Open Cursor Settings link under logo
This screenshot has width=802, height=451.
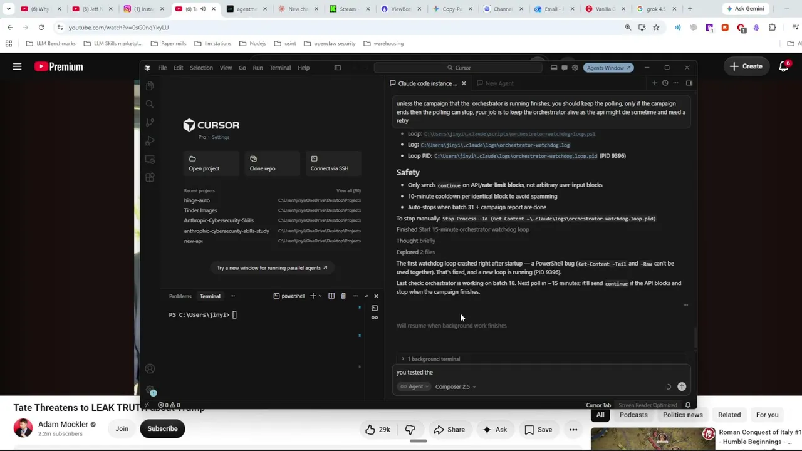tap(220, 137)
